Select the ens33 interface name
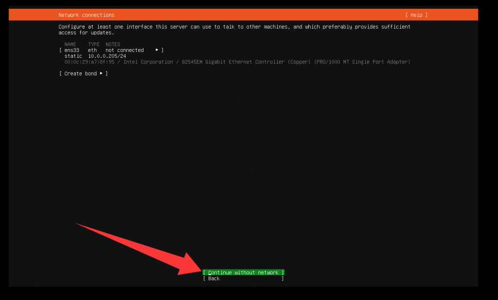 [x=71, y=50]
